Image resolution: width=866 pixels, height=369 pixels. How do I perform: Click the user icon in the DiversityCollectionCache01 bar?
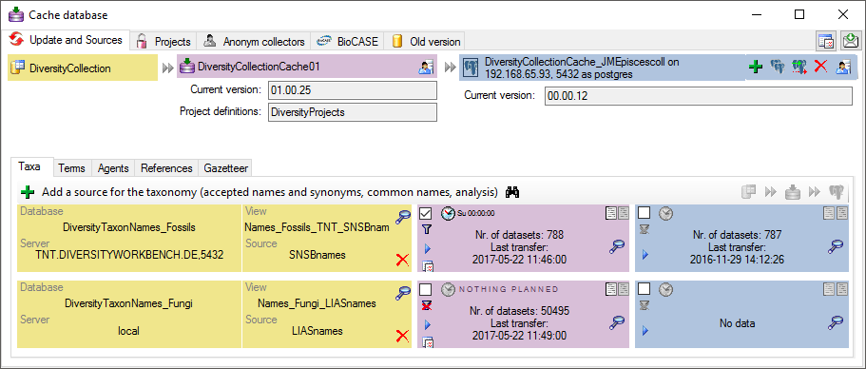coord(425,68)
